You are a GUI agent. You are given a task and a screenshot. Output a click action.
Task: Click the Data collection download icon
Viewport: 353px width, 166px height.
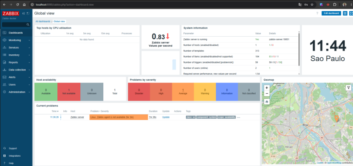[x=4, y=70]
